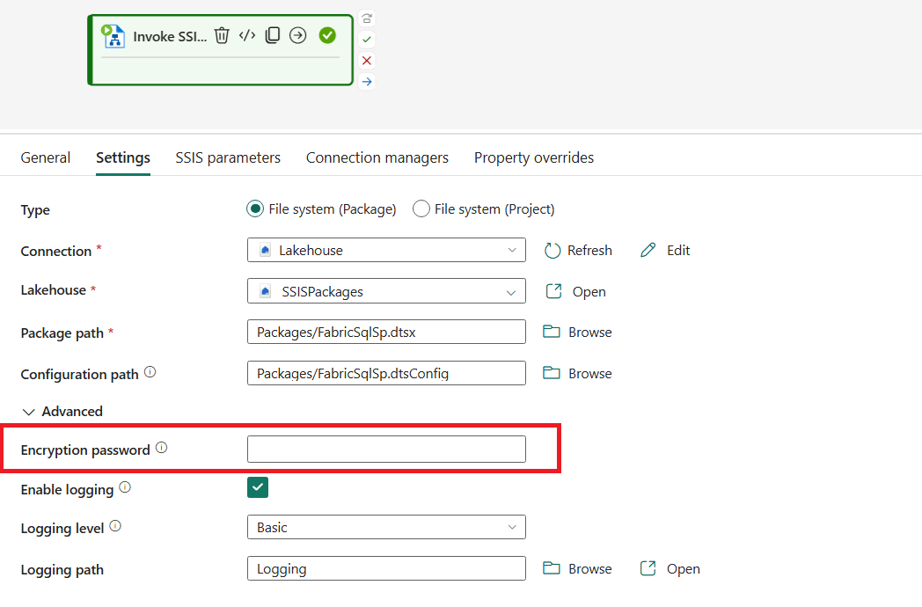Select the File system (Package) radio button
The height and width of the screenshot is (607, 922).
click(255, 209)
